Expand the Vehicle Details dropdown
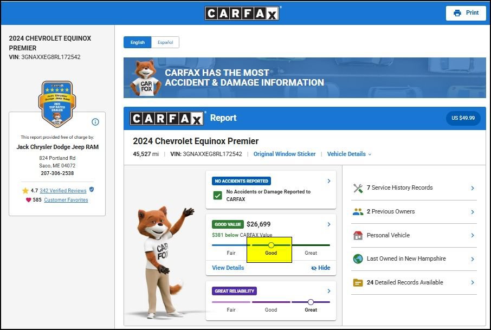This screenshot has height=330, width=491. (x=349, y=154)
